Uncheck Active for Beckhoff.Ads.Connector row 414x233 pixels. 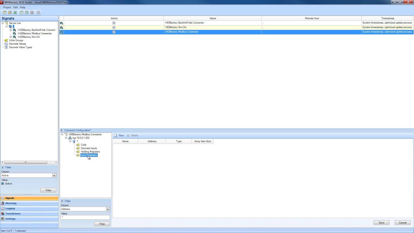pyautogui.click(x=114, y=23)
